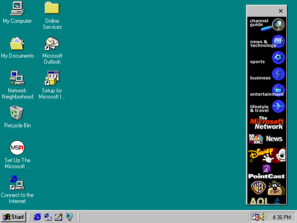Open the Start menu
The height and width of the screenshot is (223, 297).
13,216
